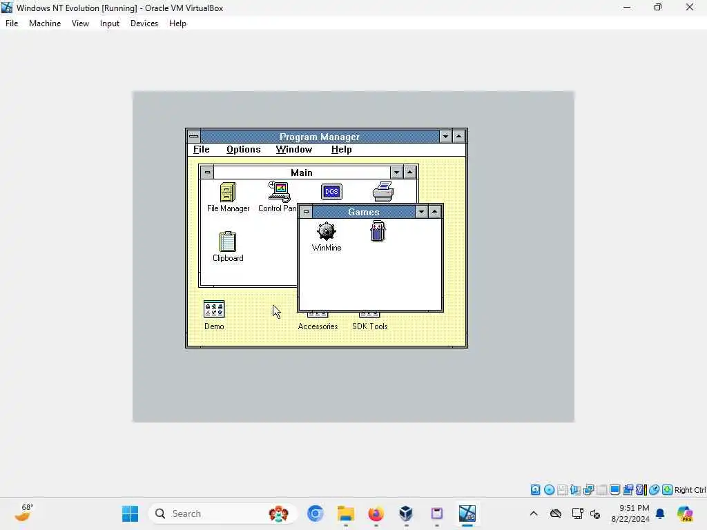Open the Clipboard icon in Main
This screenshot has width=707, height=530.
(x=228, y=242)
